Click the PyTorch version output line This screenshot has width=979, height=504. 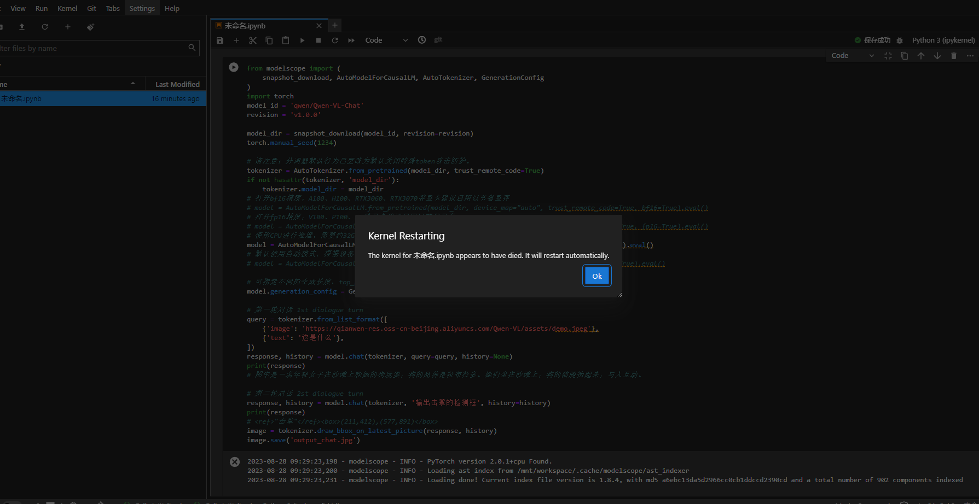pos(399,461)
